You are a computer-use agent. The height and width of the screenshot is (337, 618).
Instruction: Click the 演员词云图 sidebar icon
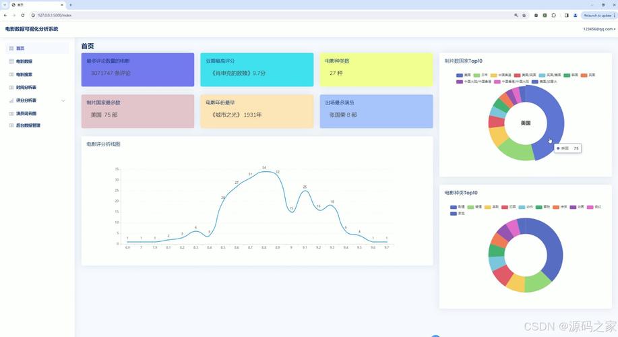(11, 113)
